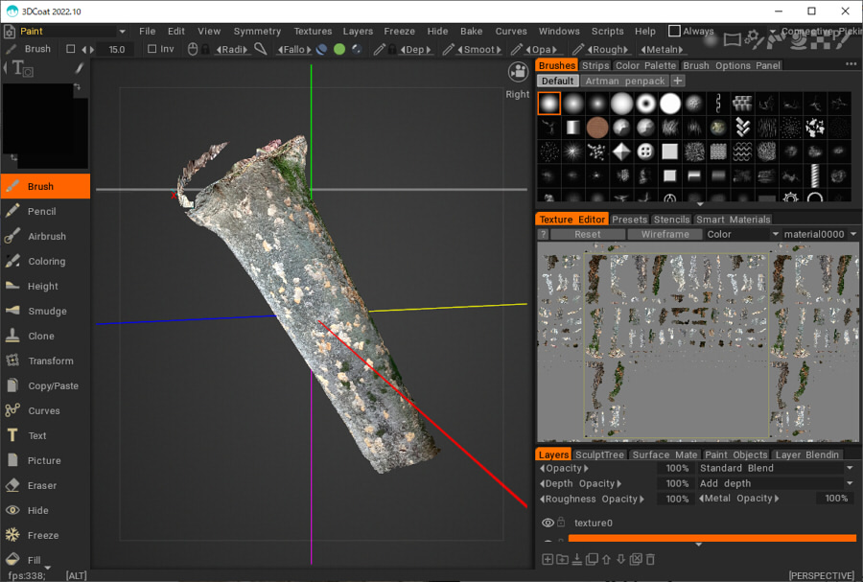This screenshot has width=863, height=582.
Task: Click the Texture Editor help question button
Action: point(544,234)
